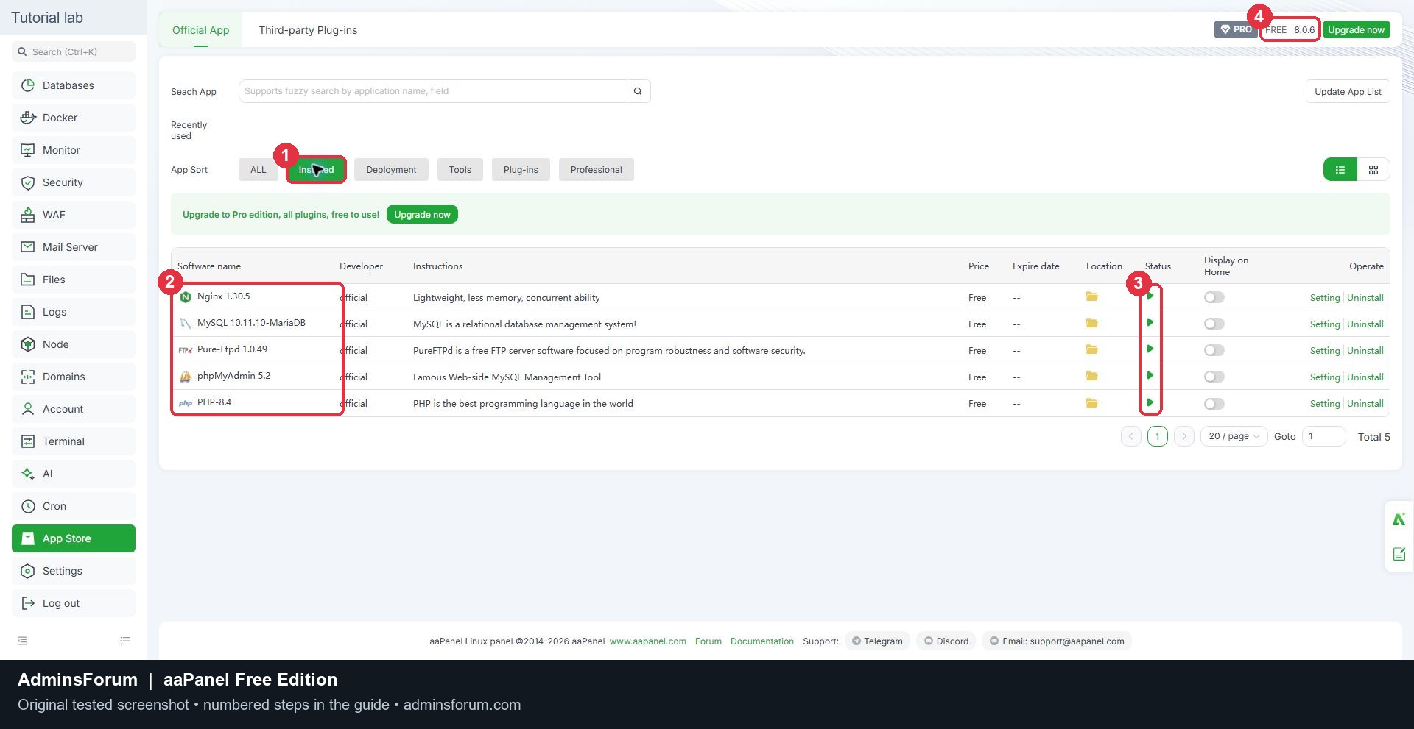This screenshot has width=1414, height=729.
Task: Toggle Display on Home for Nginx
Action: pyautogui.click(x=1214, y=297)
